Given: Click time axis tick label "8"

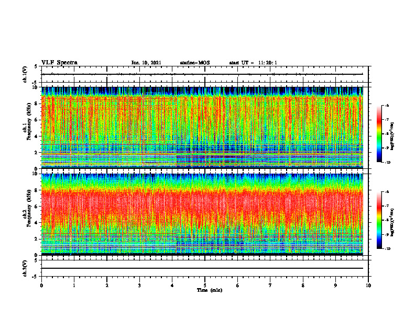Looking at the screenshot, I should point(303,285).
